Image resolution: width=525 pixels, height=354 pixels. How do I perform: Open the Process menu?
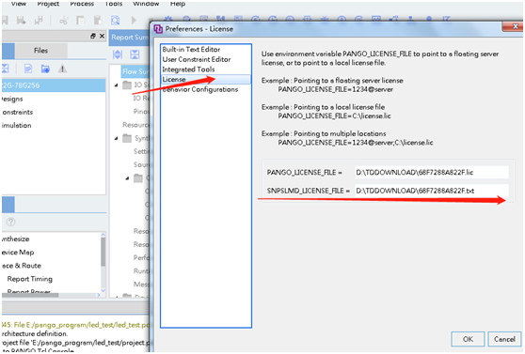click(82, 4)
